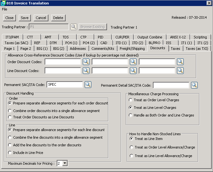Click lookup icon beside third Order Discount Code
Image resolution: width=213 pixels, height=172 pixels.
point(180,62)
